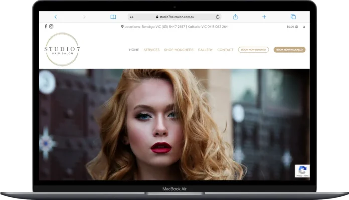Image resolution: width=349 pixels, height=200 pixels.
Task: Click the user account icon
Action: click(304, 27)
